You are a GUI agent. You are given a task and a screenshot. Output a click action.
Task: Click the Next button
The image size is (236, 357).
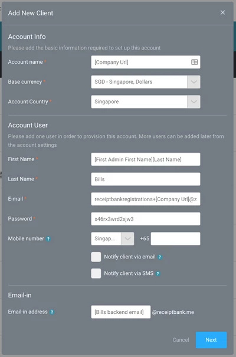click(211, 340)
